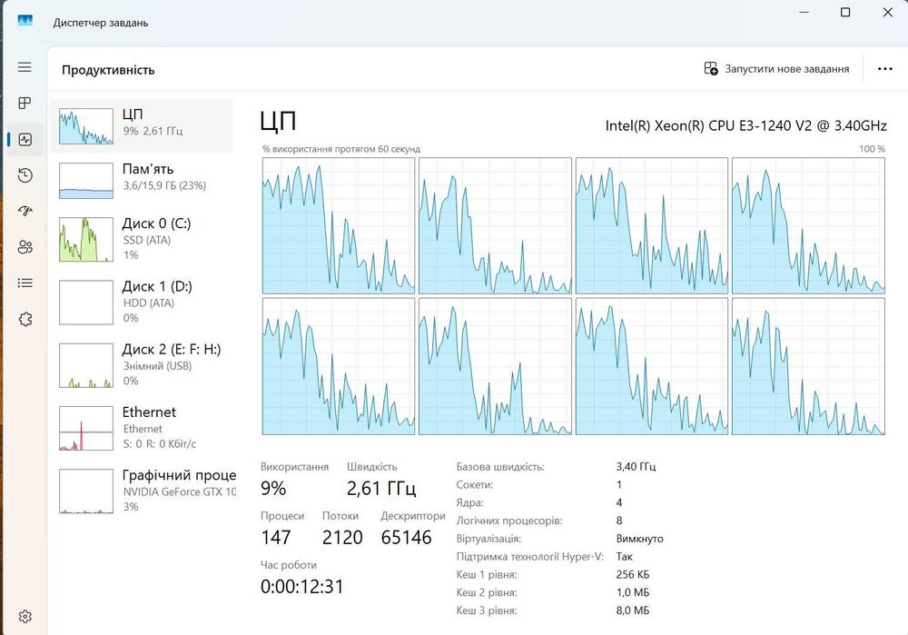Click the 'Сокети:' sockets label
Image resolution: width=908 pixels, height=635 pixels.
[474, 485]
